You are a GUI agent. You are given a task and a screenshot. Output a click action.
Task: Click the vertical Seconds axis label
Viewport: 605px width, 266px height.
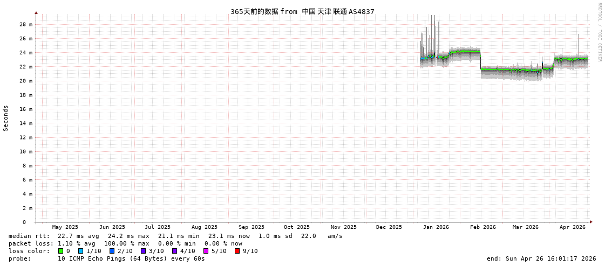6,118
